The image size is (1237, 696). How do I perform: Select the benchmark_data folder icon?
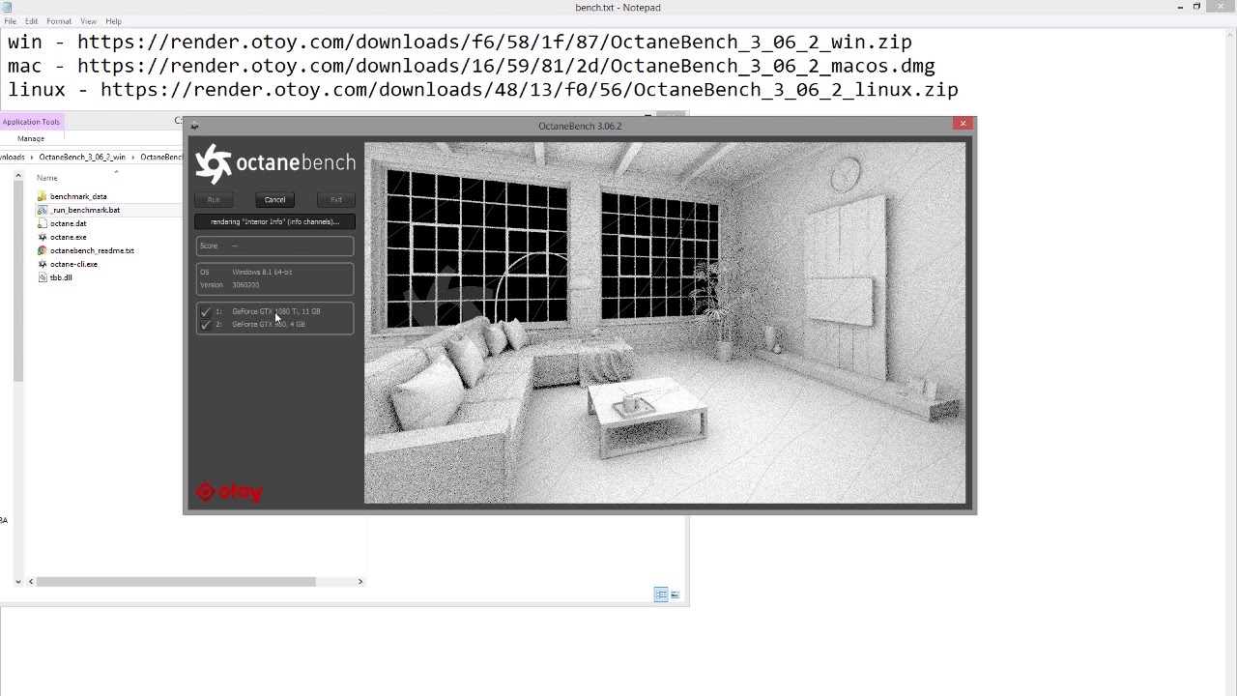tap(42, 196)
